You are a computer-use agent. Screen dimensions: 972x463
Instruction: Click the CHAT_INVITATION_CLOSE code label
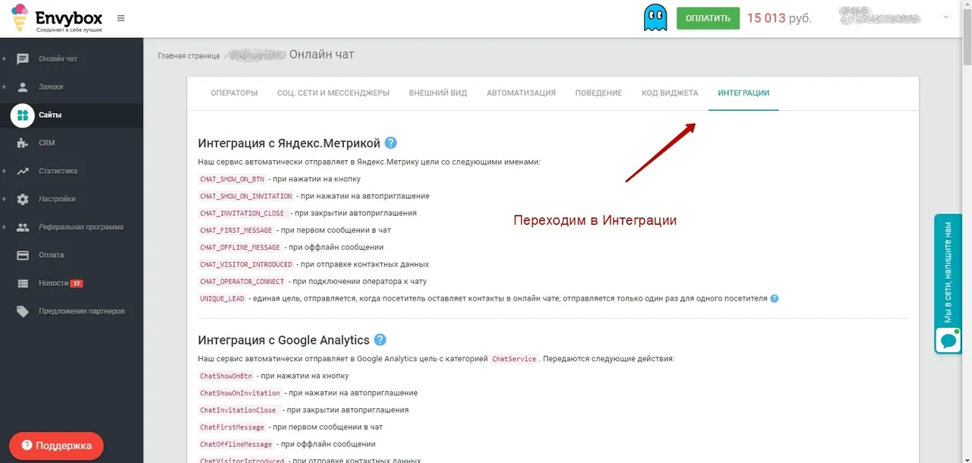(242, 213)
